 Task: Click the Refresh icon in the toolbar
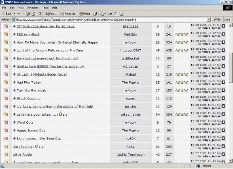coord(34,14)
